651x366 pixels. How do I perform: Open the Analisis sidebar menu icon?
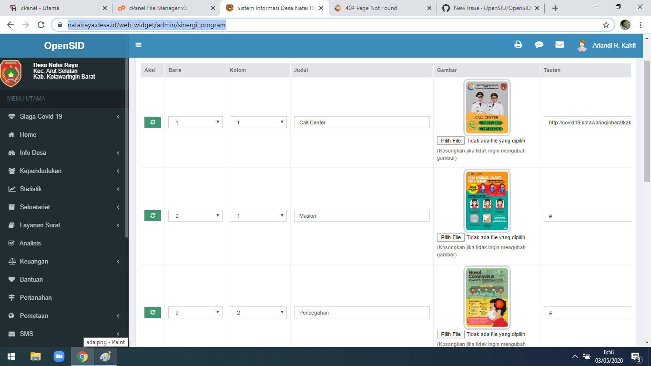coord(12,243)
